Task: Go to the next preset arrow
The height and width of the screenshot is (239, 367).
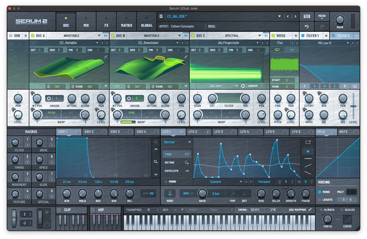Action: coord(295,17)
